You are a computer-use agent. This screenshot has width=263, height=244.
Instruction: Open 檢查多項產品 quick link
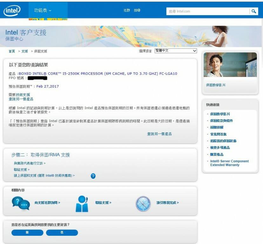[x=220, y=148]
